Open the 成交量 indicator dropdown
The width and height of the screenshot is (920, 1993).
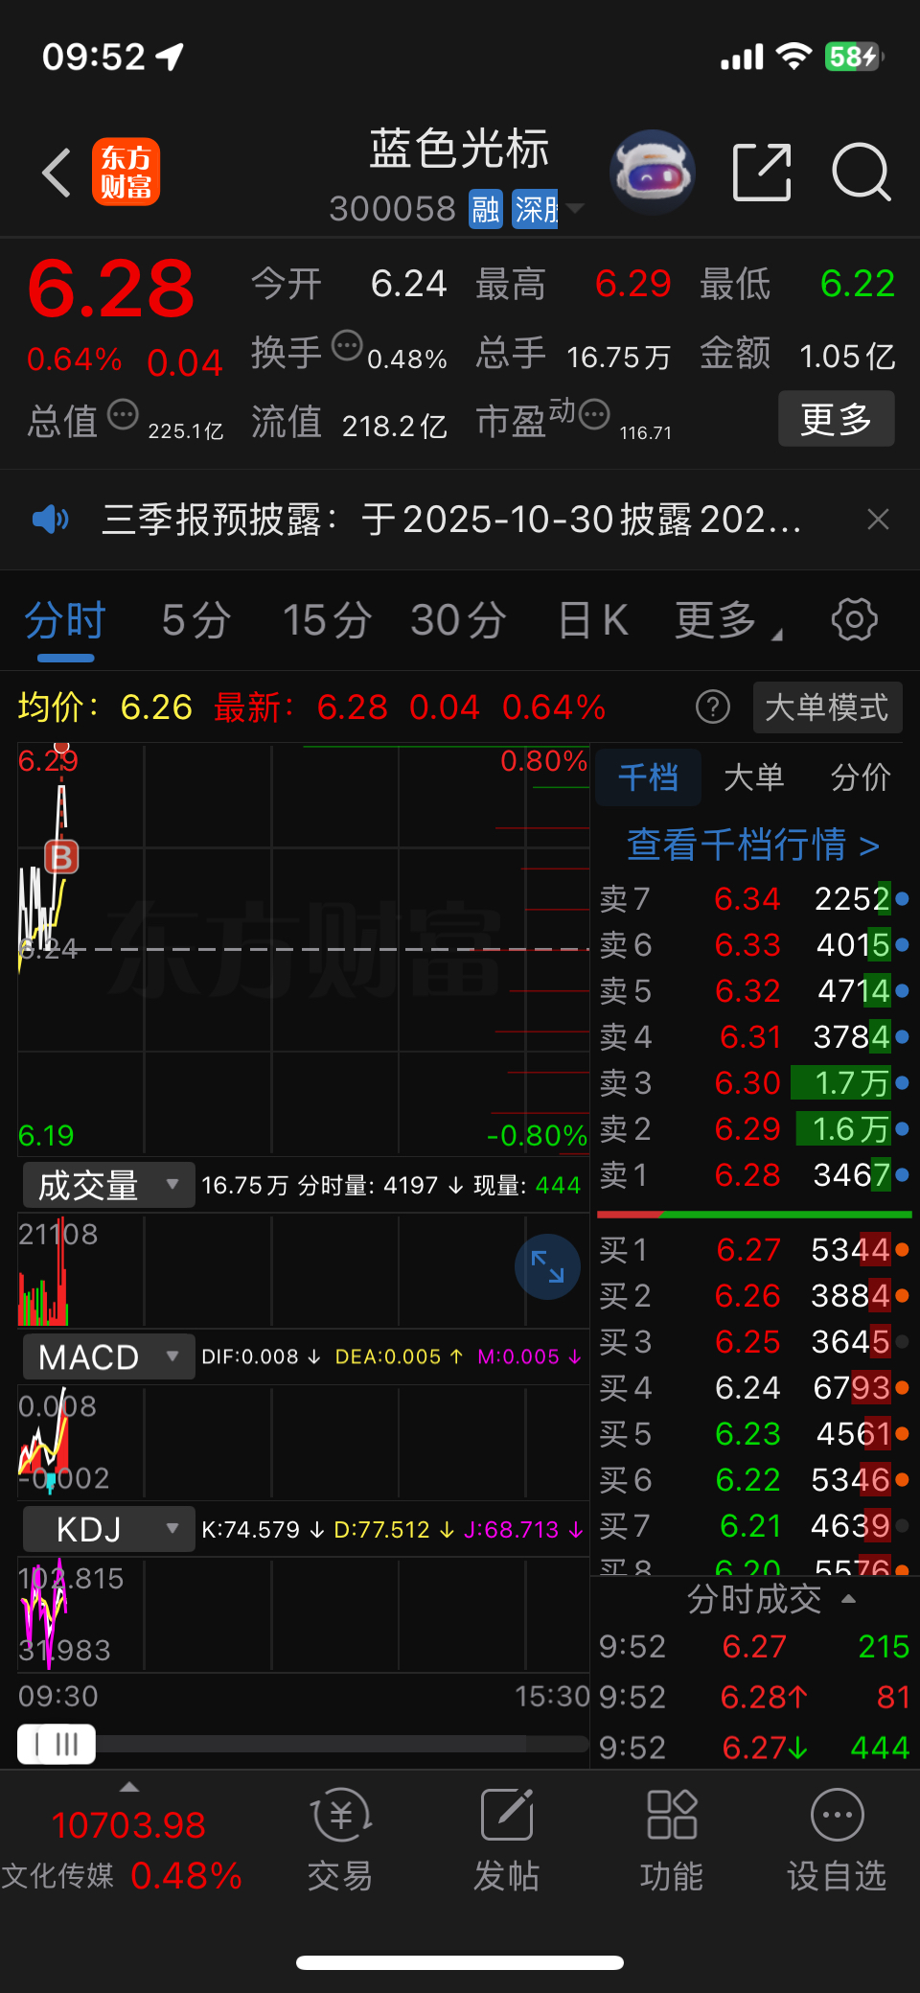click(108, 1186)
